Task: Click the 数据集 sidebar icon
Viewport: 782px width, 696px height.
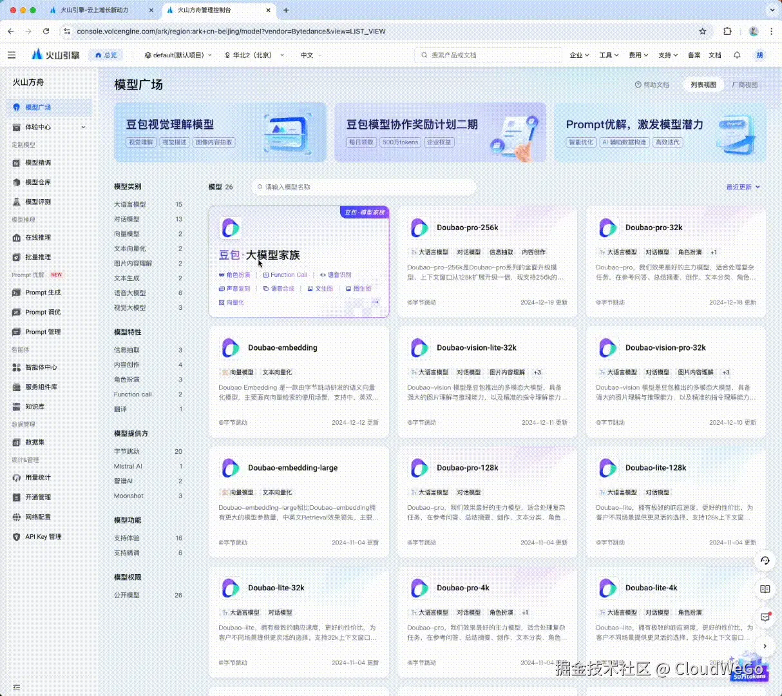Action: pos(17,442)
